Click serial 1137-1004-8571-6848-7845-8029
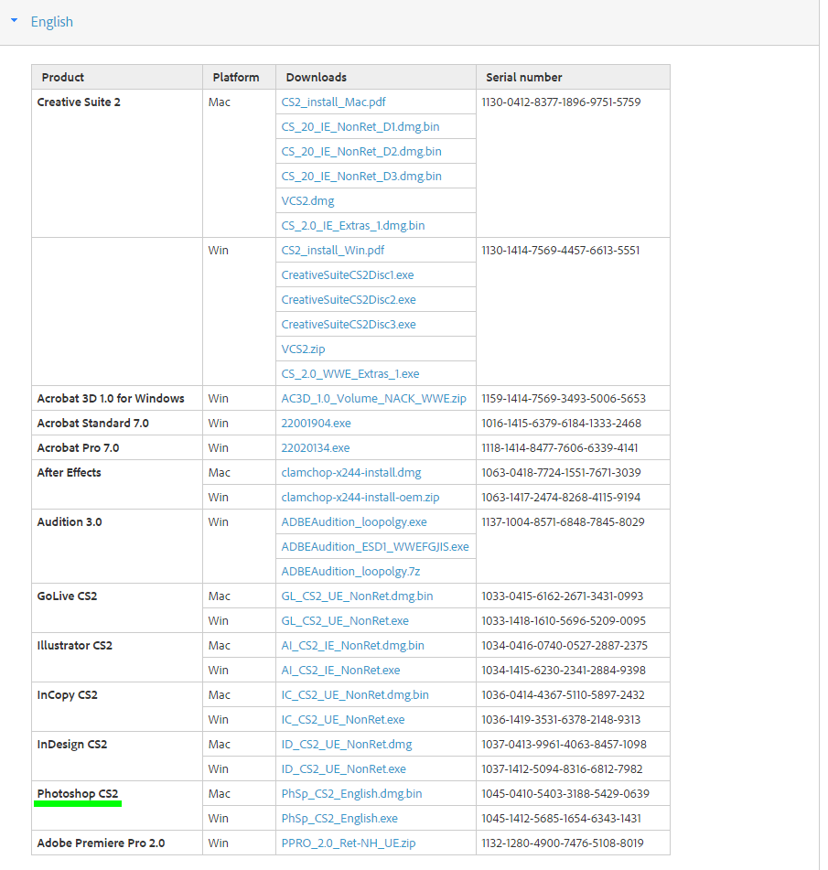 point(564,522)
